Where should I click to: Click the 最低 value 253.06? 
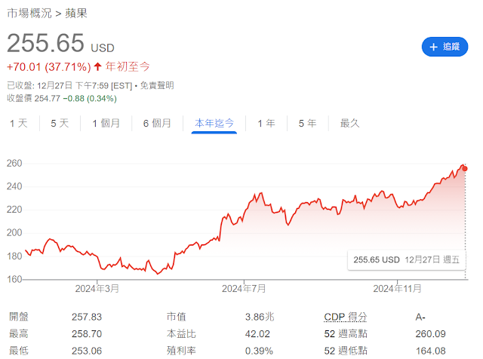click(x=87, y=351)
